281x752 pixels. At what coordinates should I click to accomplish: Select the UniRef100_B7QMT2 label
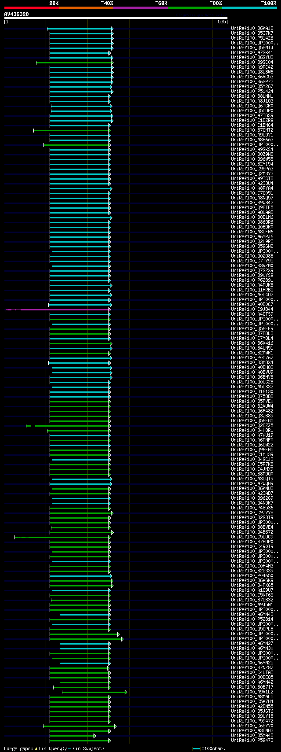coord(252,130)
